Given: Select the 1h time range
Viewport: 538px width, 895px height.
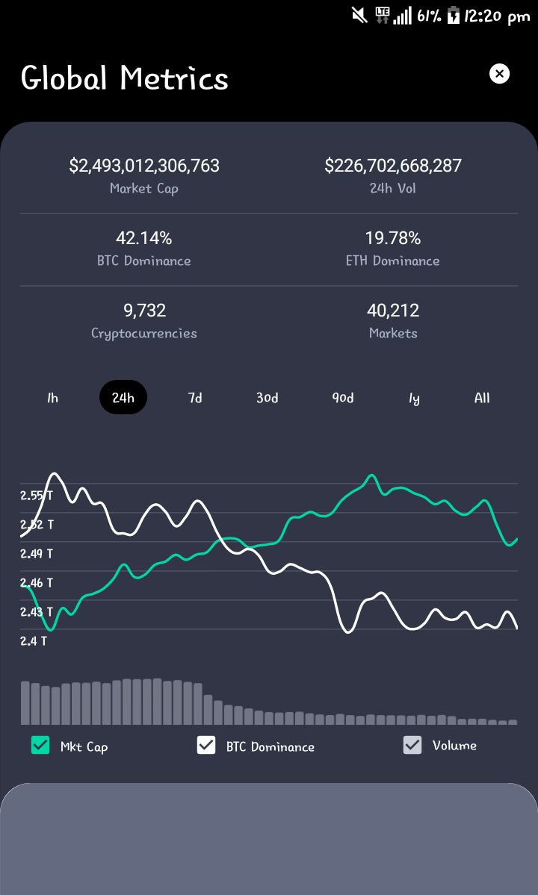Looking at the screenshot, I should (52, 398).
